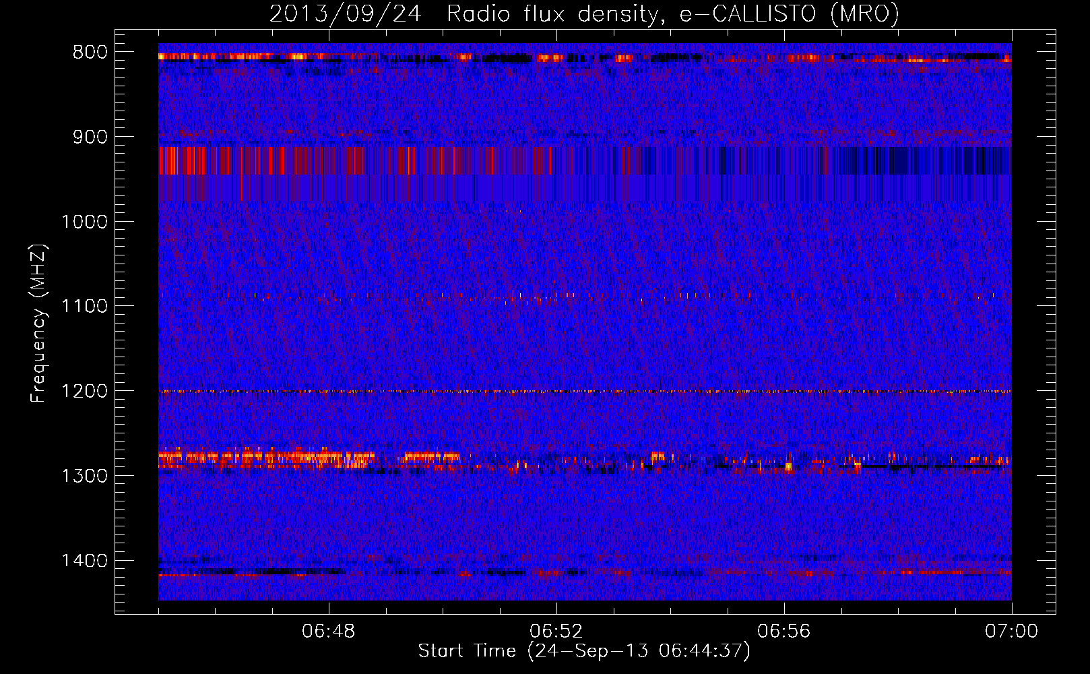The width and height of the screenshot is (1090, 674).
Task: Click the 06:48 time tick label
Action: coord(329,632)
